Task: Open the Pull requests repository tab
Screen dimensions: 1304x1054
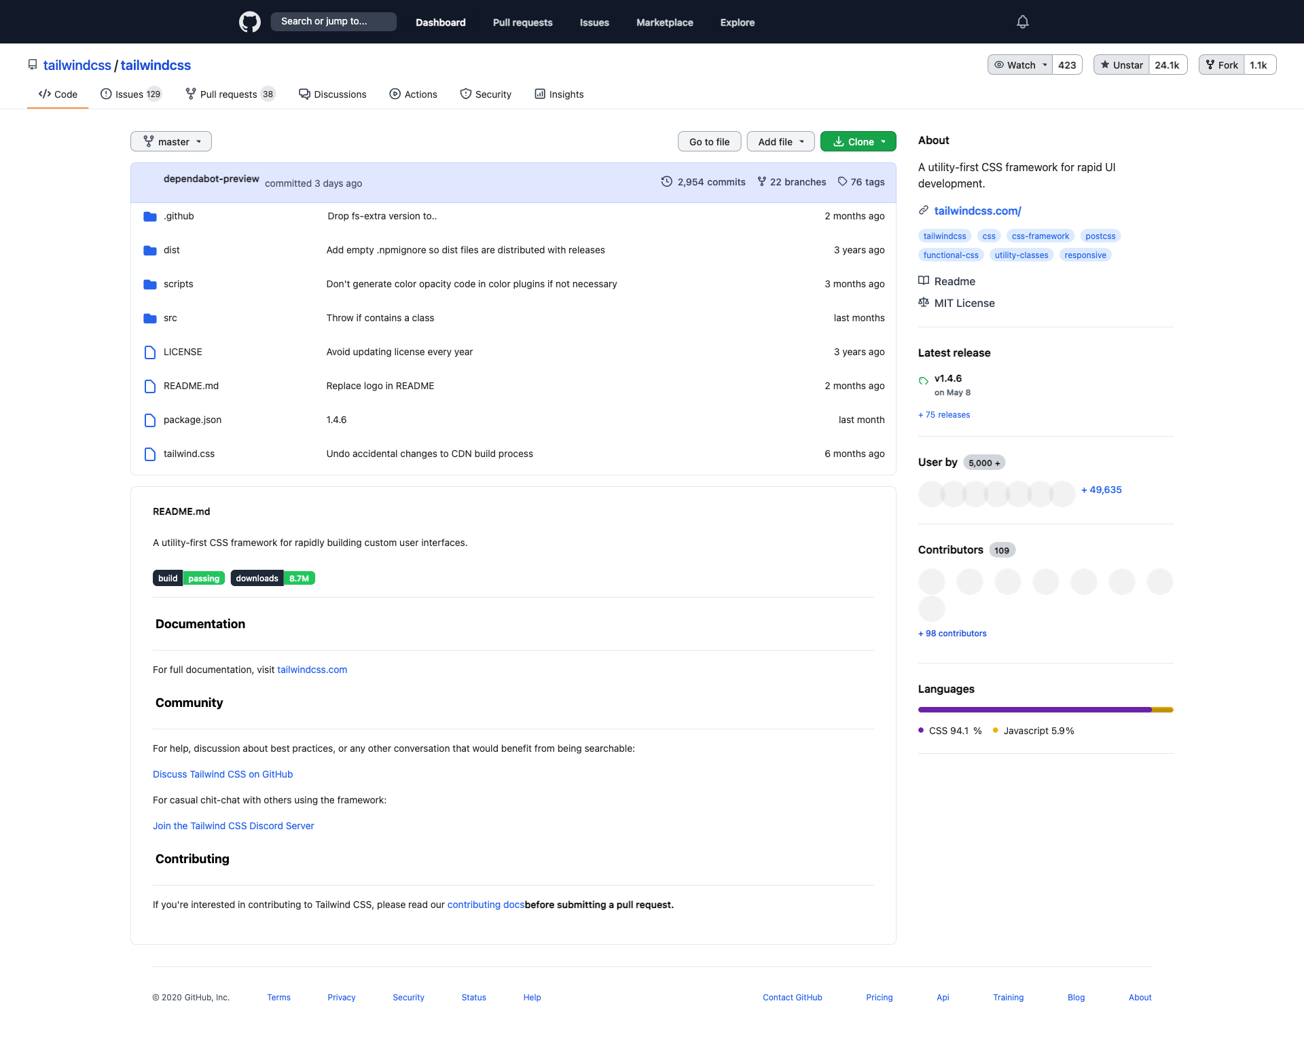Action: pyautogui.click(x=230, y=94)
